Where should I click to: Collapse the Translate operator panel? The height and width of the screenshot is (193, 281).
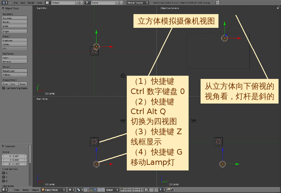[3, 146]
